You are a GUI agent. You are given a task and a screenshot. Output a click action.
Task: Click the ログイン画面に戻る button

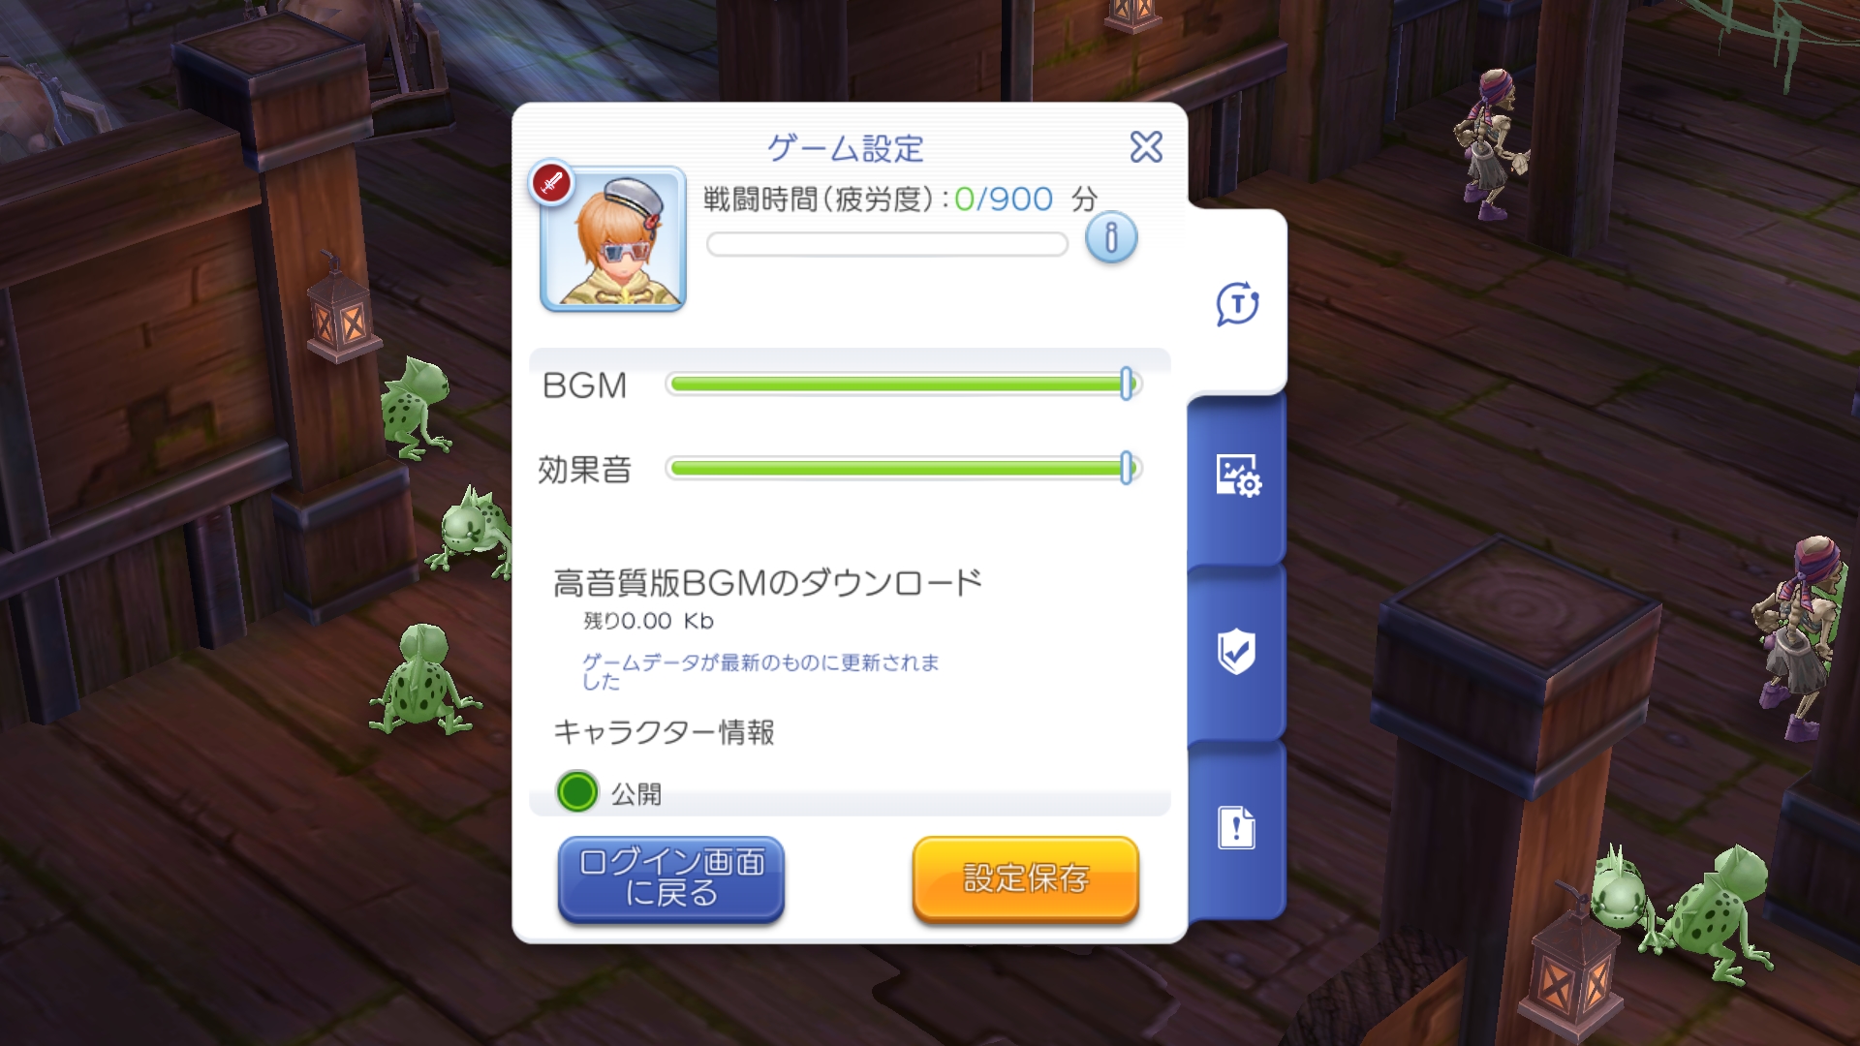(670, 878)
